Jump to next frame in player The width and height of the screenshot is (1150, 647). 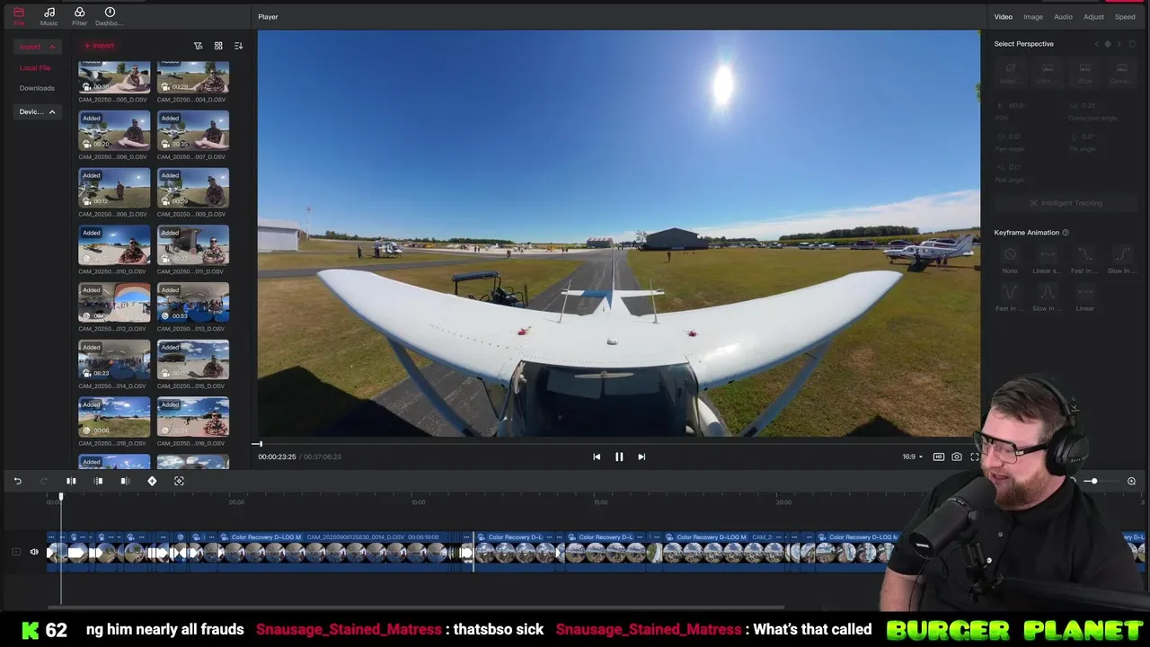coord(641,456)
